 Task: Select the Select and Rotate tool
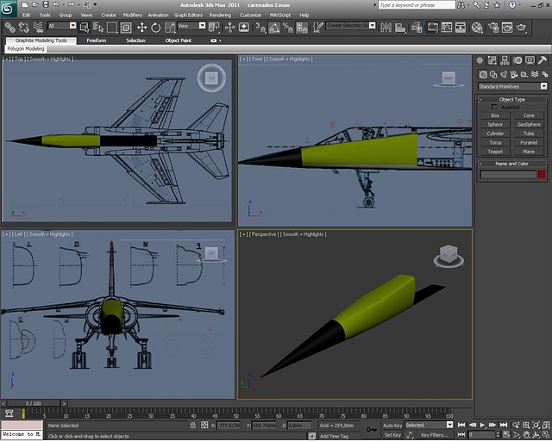tap(155, 27)
